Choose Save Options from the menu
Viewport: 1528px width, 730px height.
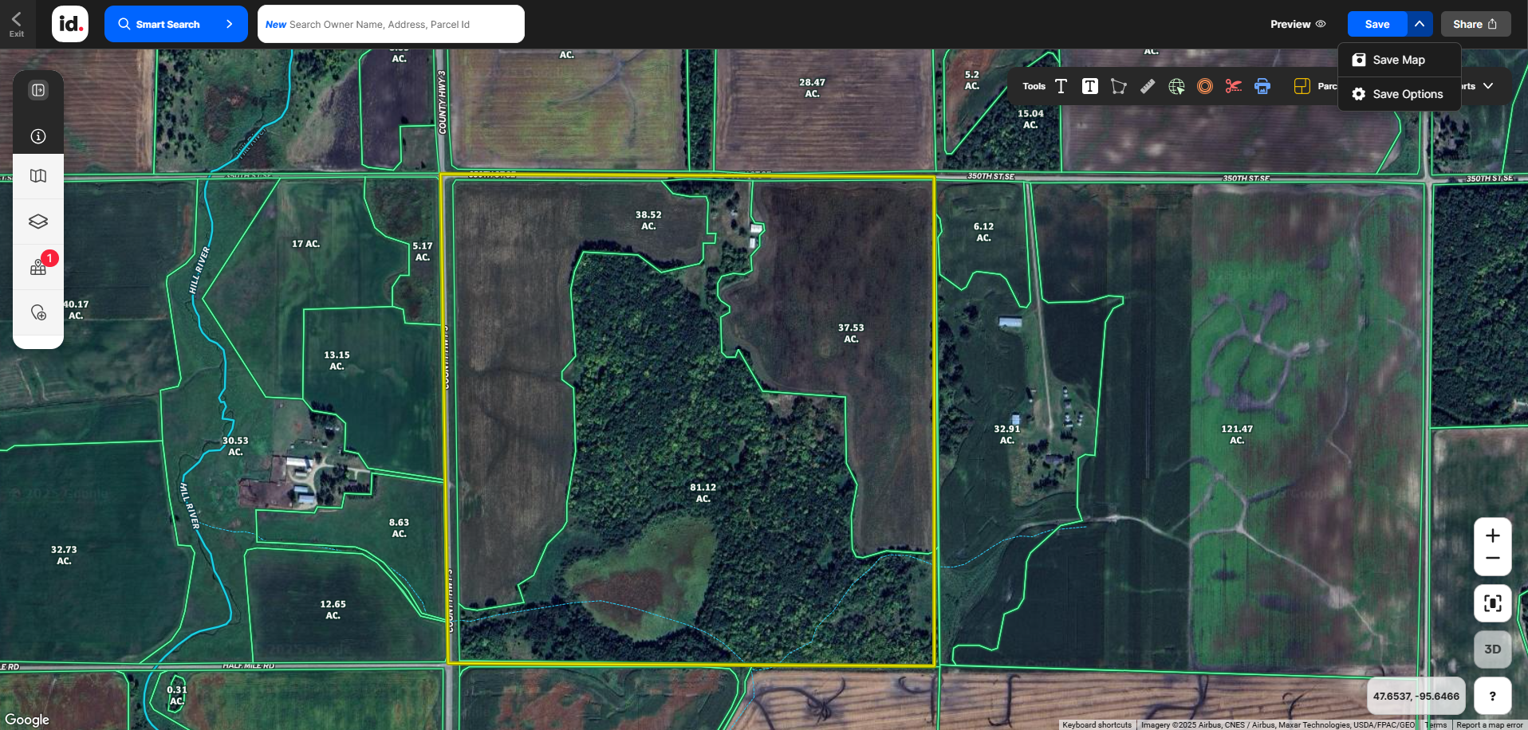tap(1407, 94)
